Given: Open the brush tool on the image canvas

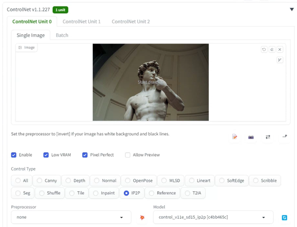Looking at the screenshot, I should point(280,60).
